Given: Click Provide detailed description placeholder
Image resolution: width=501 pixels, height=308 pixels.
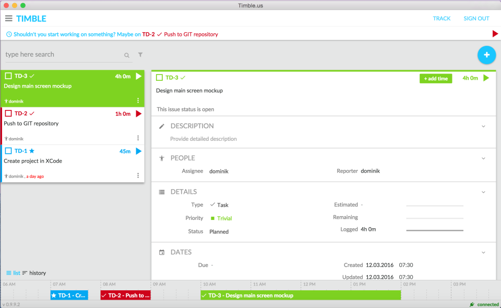Looking at the screenshot, I should (x=203, y=139).
